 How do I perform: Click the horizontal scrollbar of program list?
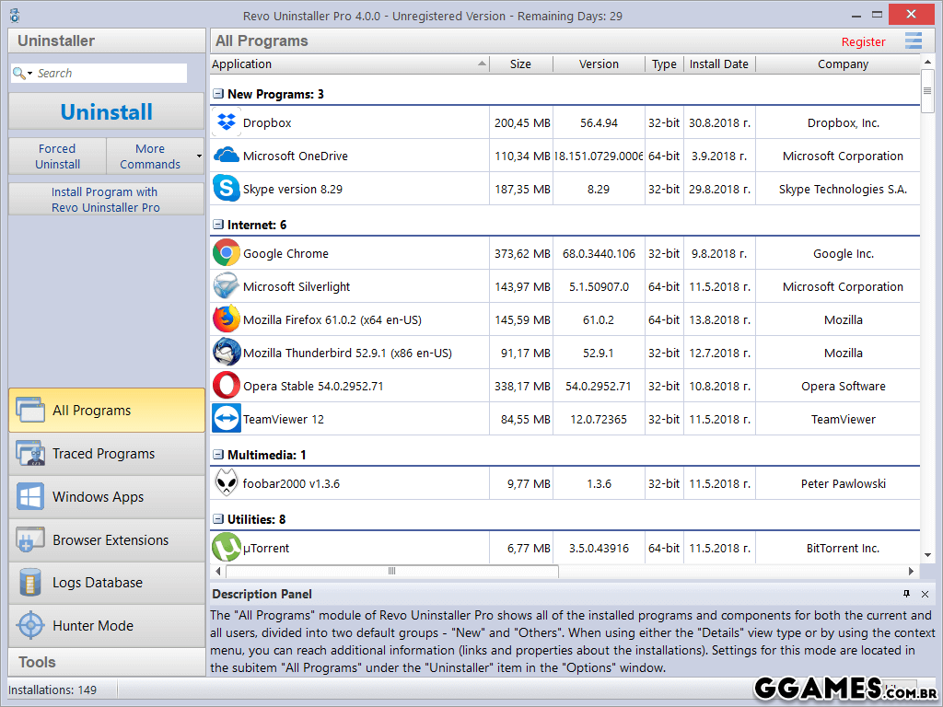coord(390,572)
